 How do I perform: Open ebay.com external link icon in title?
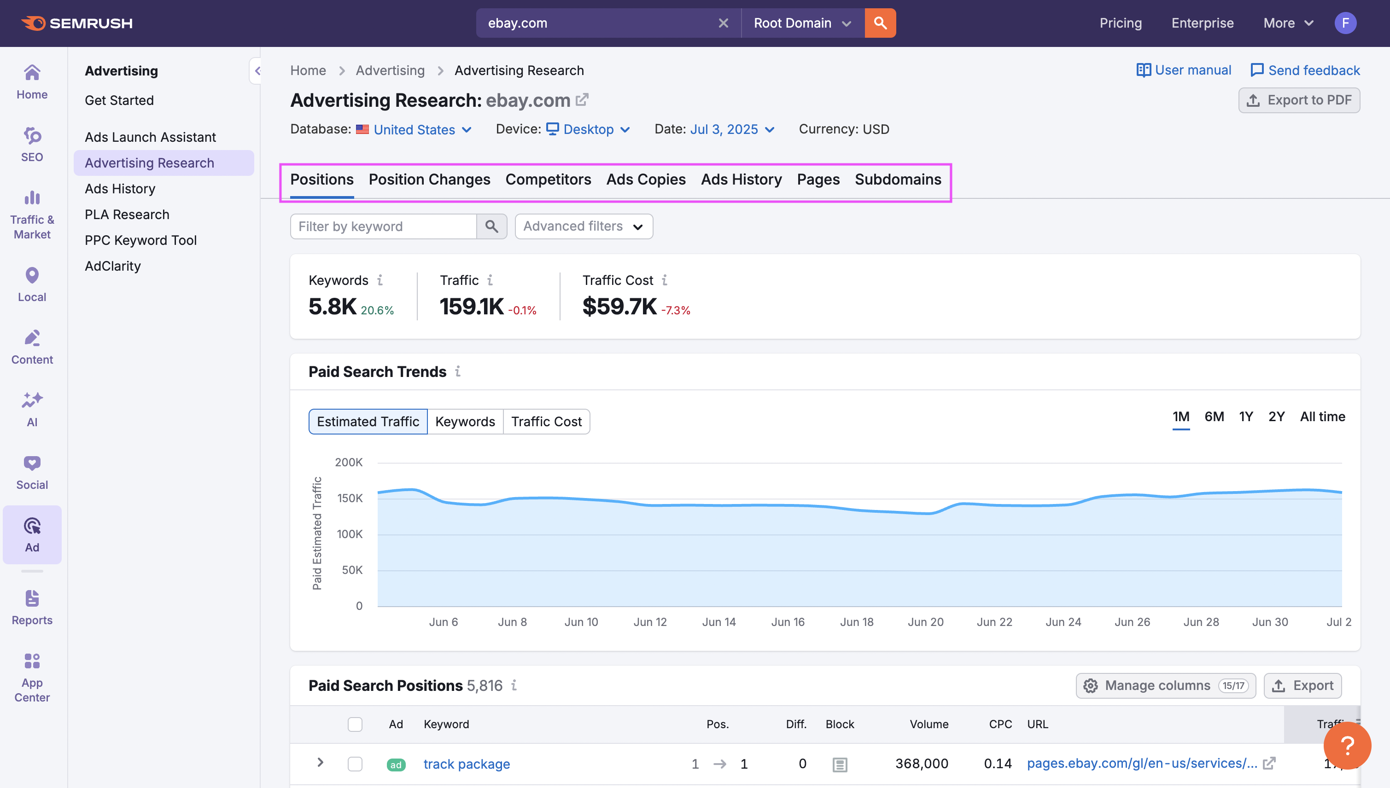pos(582,100)
